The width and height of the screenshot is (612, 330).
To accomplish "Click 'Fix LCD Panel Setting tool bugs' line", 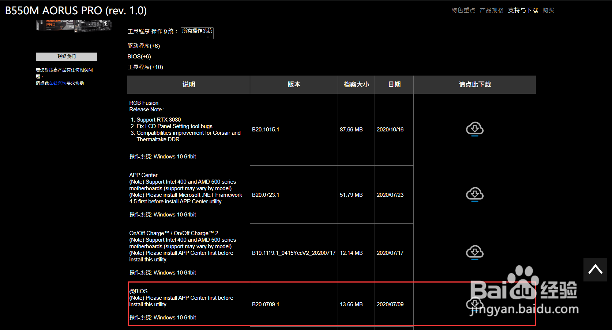I will coord(174,126).
